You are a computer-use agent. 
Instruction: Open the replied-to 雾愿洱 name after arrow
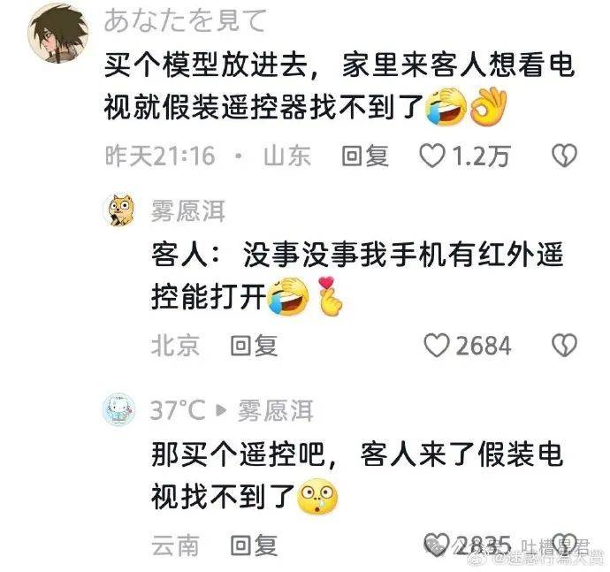(x=276, y=410)
